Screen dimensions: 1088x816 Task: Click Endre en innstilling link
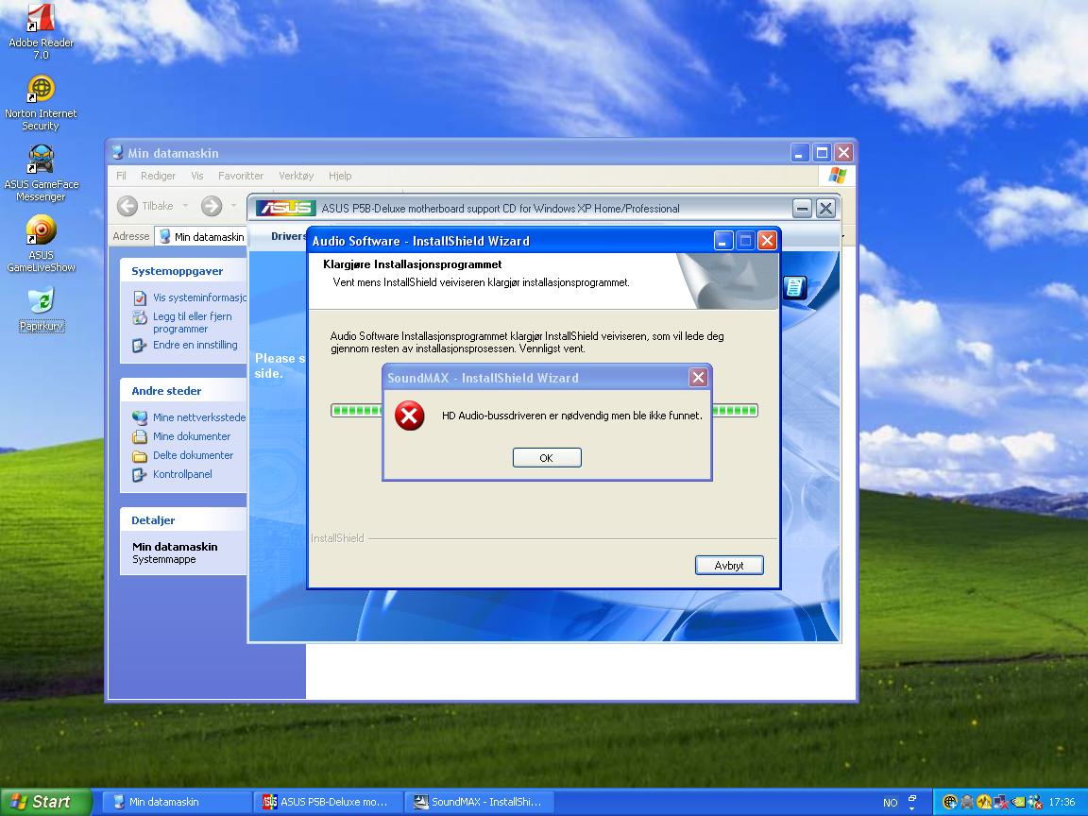pos(195,345)
